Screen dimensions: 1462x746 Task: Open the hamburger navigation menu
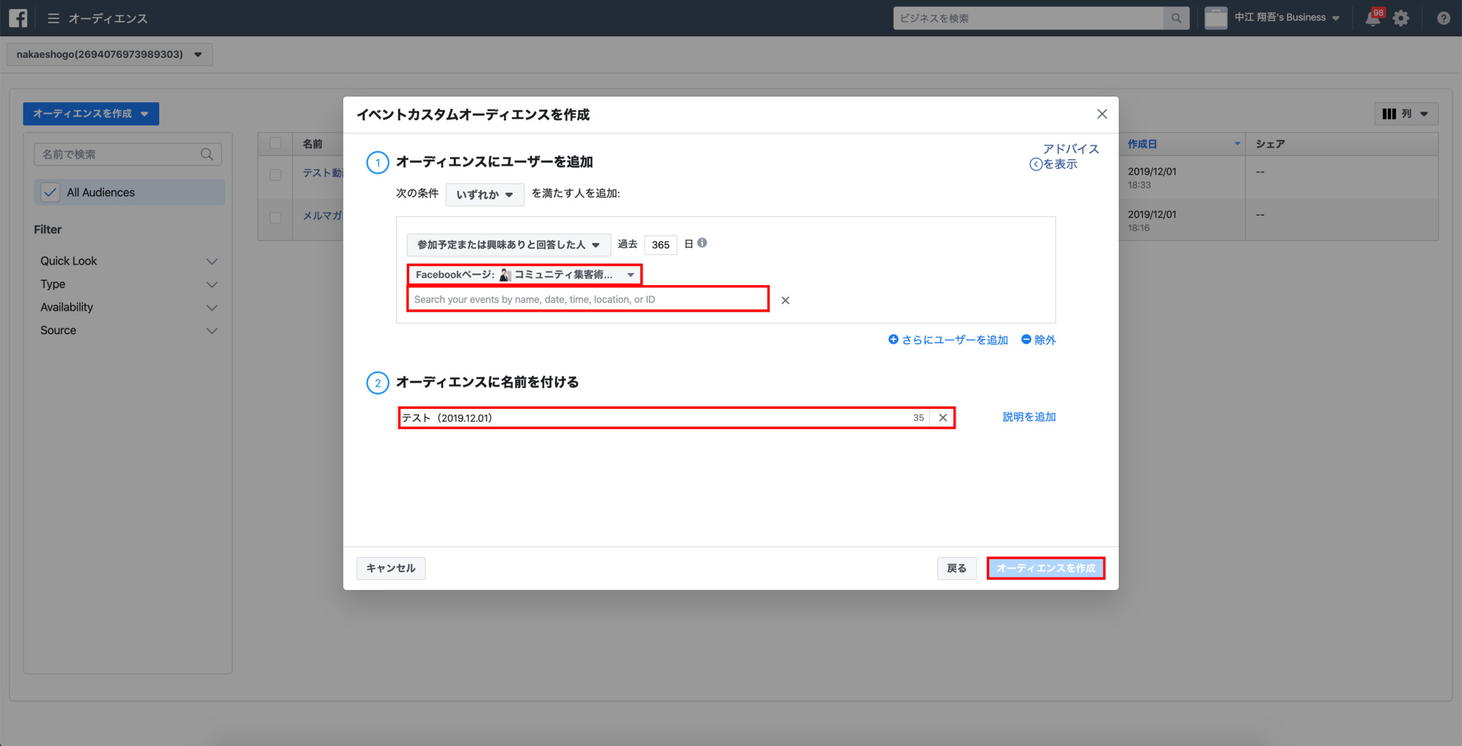pos(53,18)
